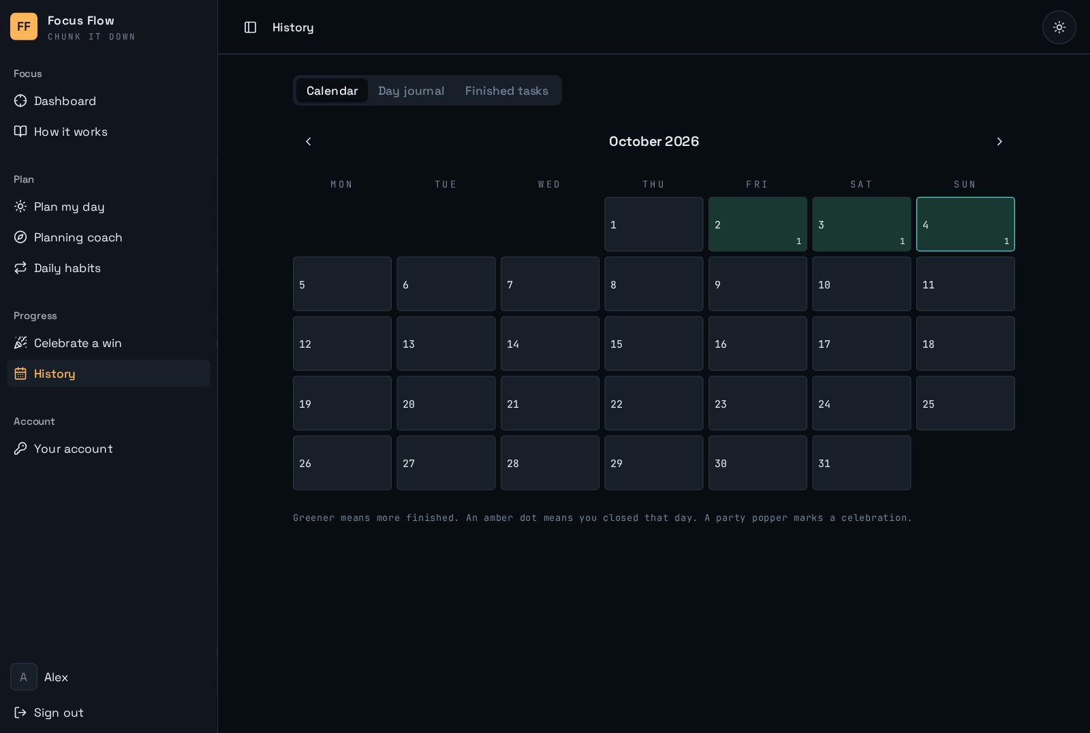The height and width of the screenshot is (733, 1090).
Task: Click day 12 in the calendar
Action: coord(342,344)
